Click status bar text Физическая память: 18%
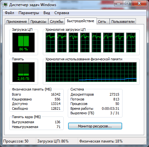 pyautogui.click(x=101, y=141)
